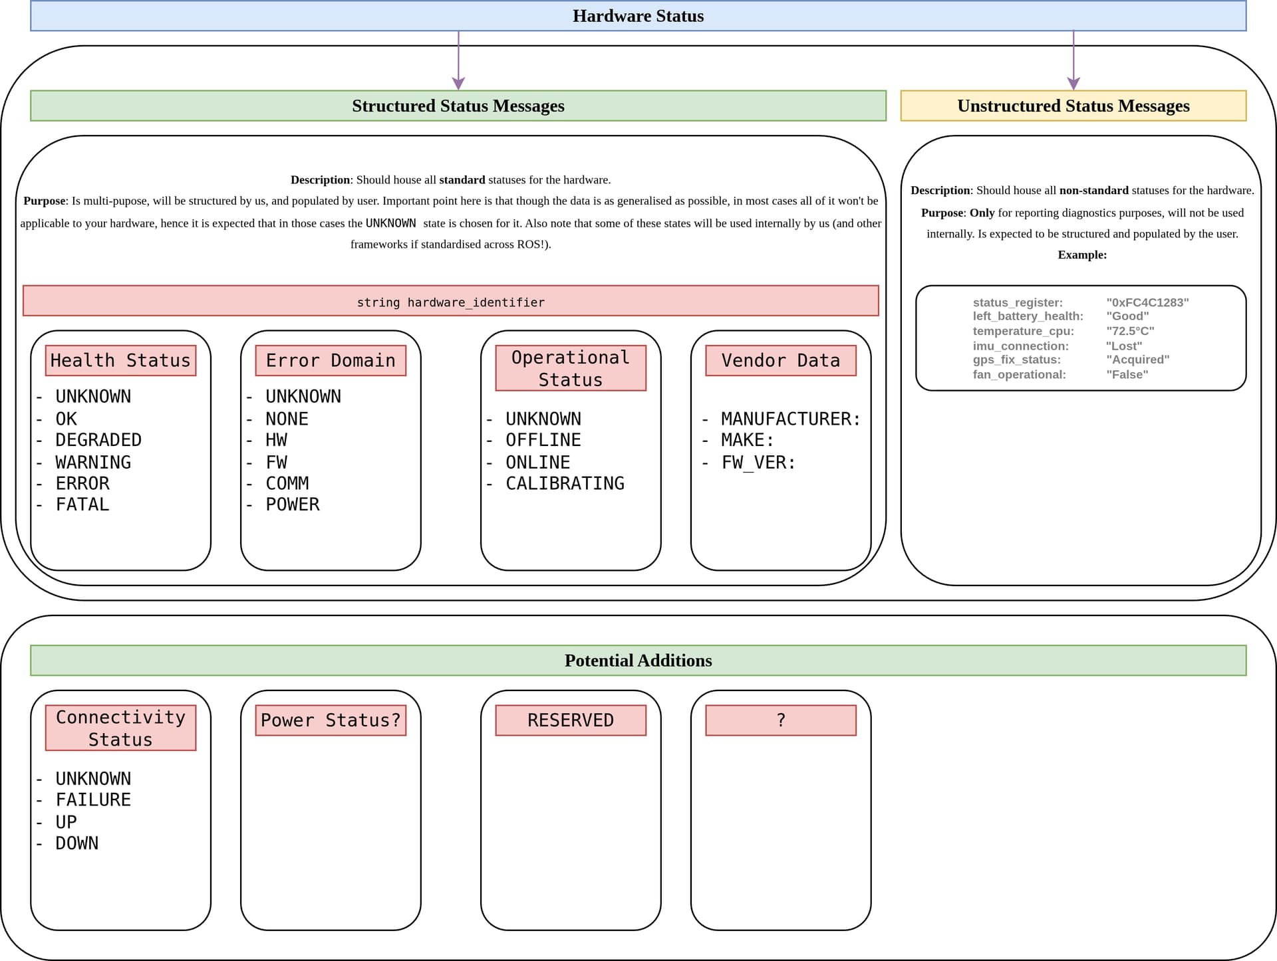The height and width of the screenshot is (961, 1277).
Task: Click the Example: heading in unstructured panel
Action: (x=1082, y=255)
